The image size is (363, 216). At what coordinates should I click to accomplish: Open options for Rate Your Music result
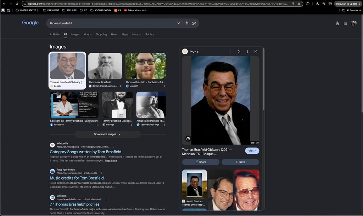pyautogui.click(x=101, y=173)
